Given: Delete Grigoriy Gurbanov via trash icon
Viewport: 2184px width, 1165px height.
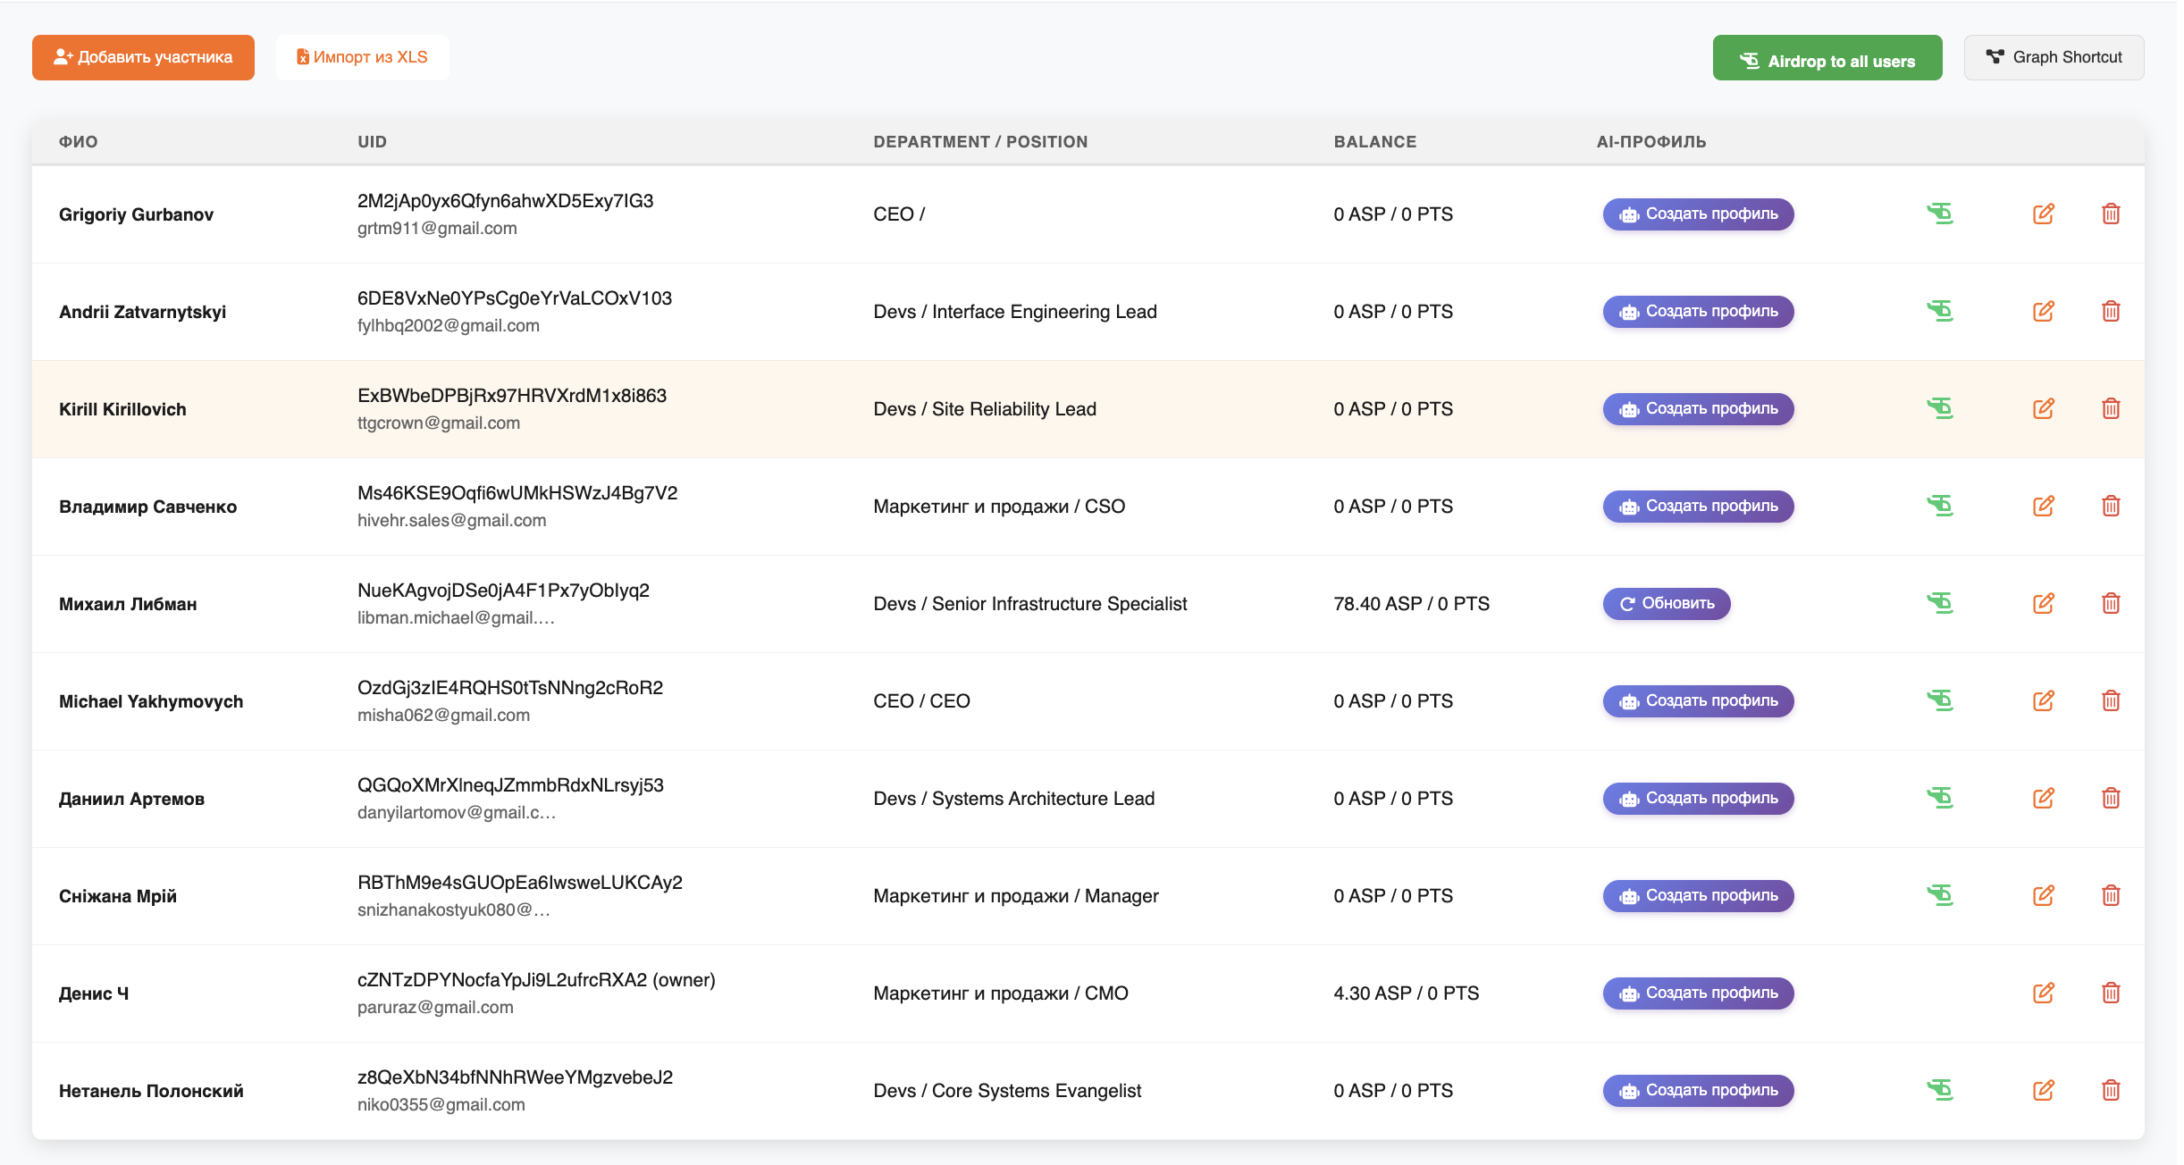Looking at the screenshot, I should tap(2111, 214).
